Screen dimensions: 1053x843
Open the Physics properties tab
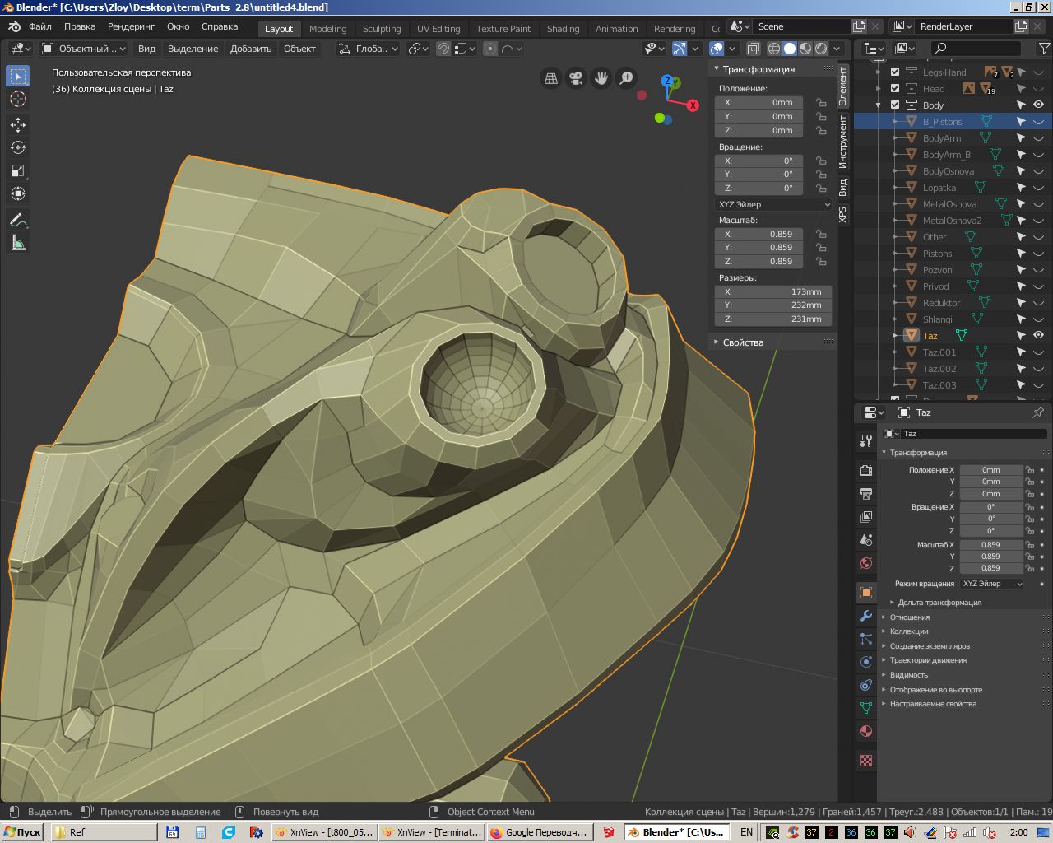pyautogui.click(x=865, y=662)
